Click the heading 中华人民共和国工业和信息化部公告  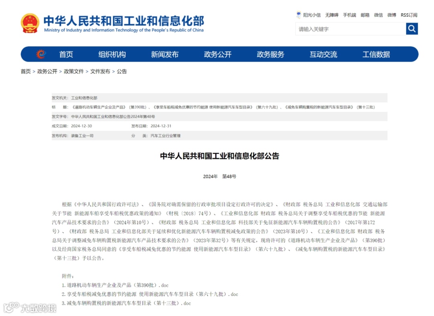click(x=219, y=156)
